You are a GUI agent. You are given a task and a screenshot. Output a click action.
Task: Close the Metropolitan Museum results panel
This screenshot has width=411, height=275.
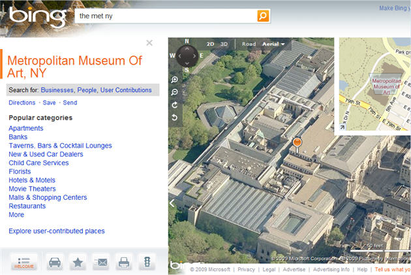click(x=149, y=42)
